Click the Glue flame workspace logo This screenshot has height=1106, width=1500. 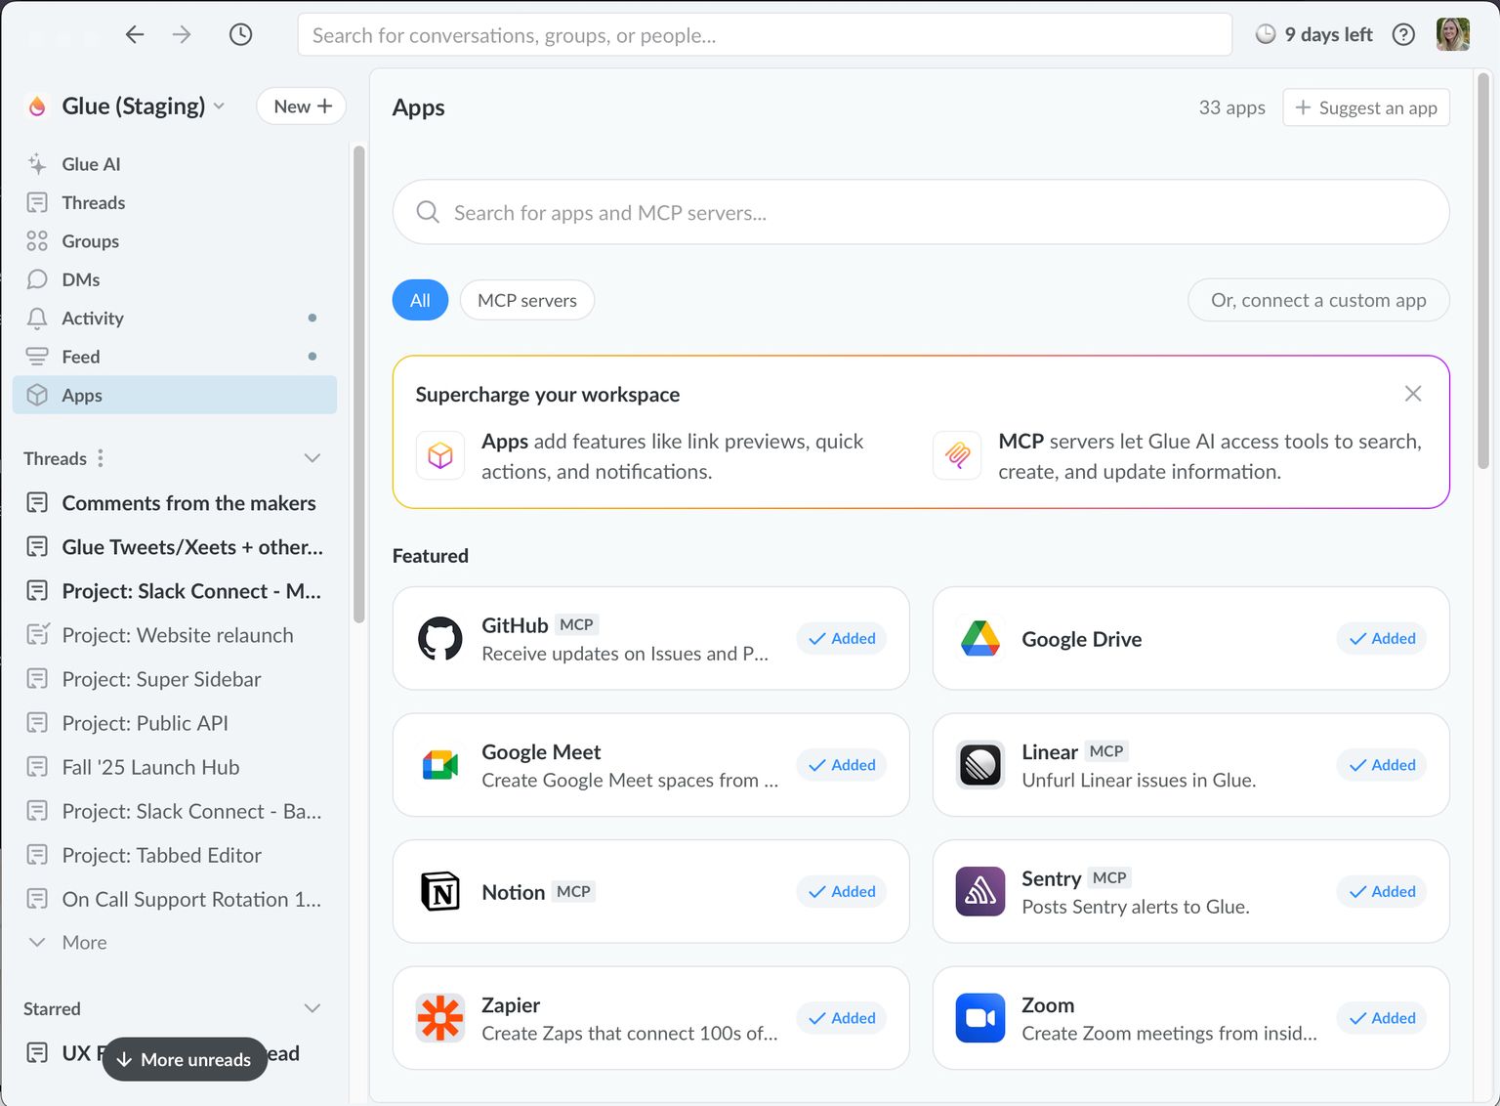click(x=37, y=106)
